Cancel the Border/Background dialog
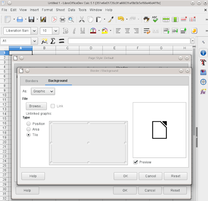Image resolution: width=208 pixels, height=201 pixels. tap(150, 176)
